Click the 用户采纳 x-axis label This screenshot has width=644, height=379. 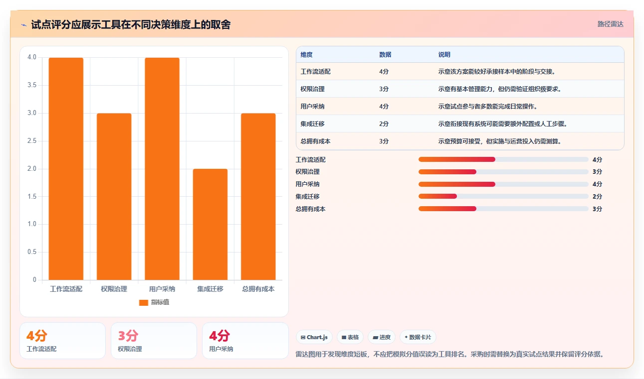click(162, 289)
